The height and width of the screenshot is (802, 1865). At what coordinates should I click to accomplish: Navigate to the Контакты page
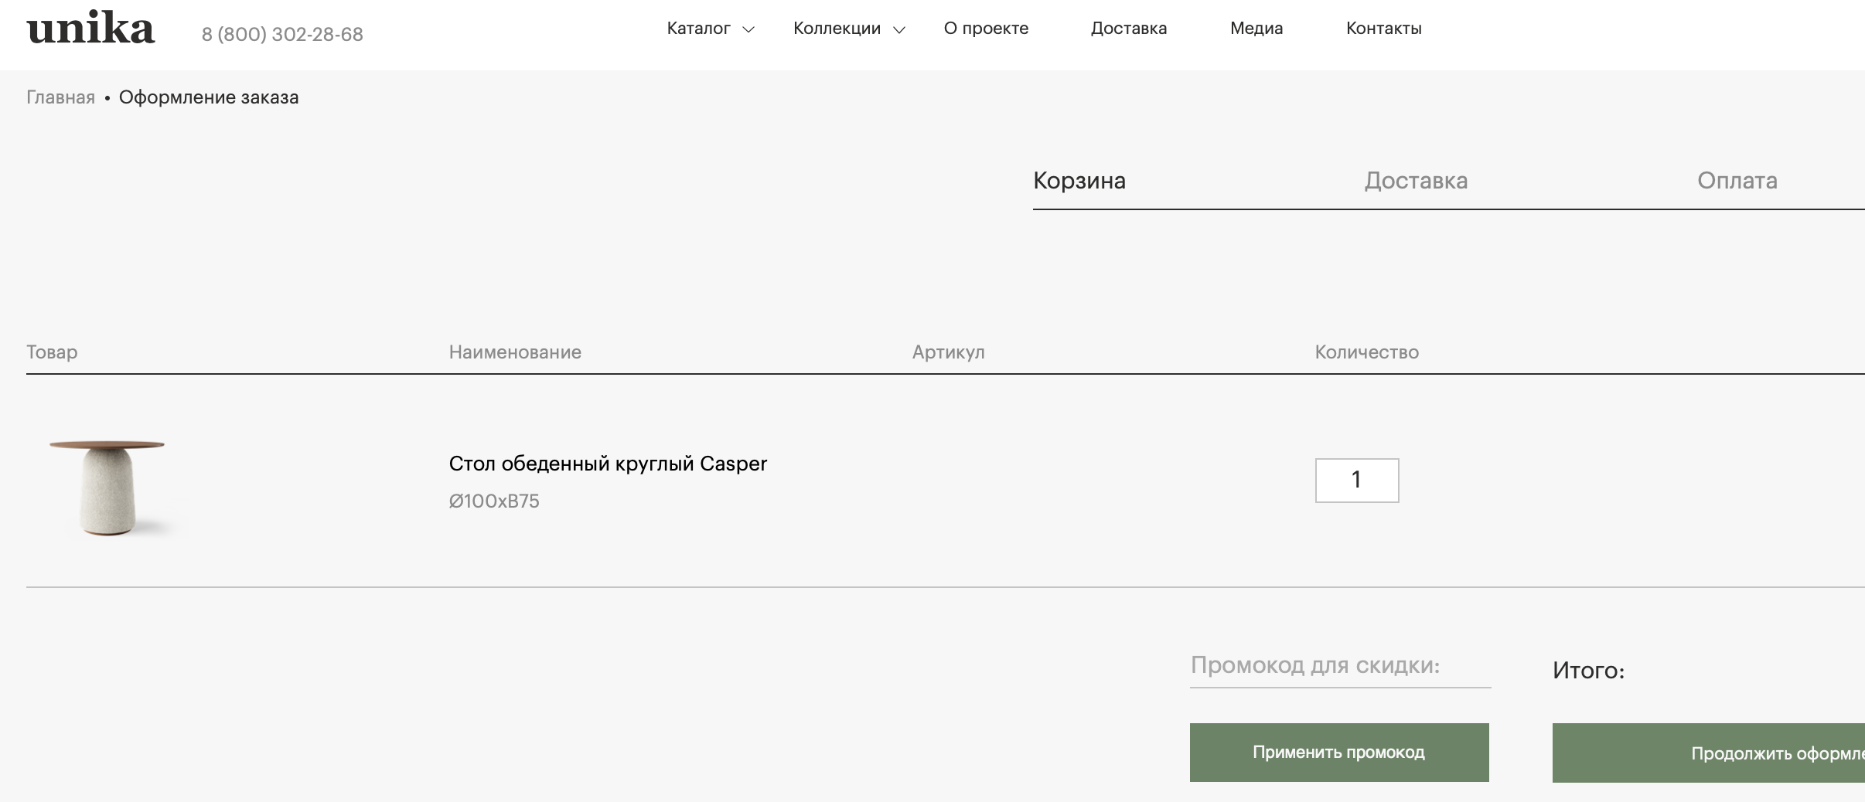click(x=1383, y=29)
